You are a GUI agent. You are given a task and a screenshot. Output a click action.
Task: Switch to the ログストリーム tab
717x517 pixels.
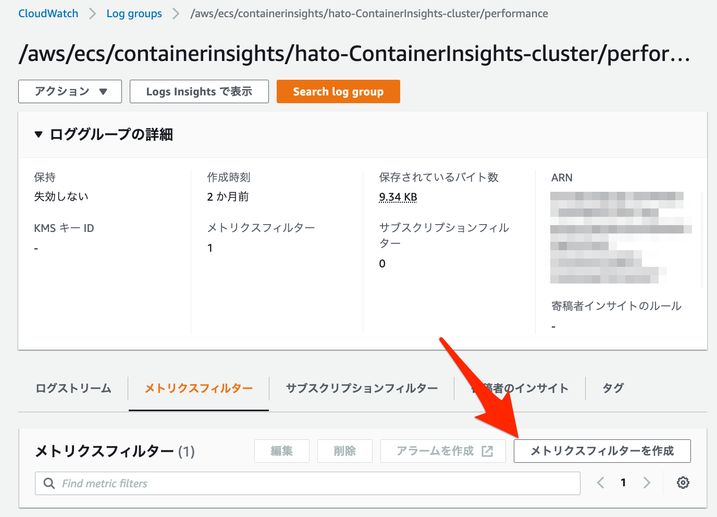72,388
